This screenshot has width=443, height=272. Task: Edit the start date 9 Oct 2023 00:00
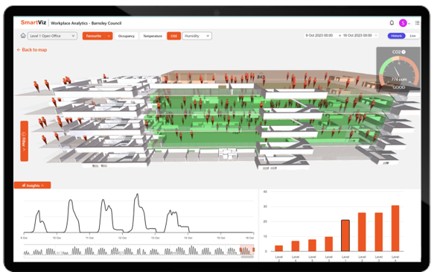[319, 36]
